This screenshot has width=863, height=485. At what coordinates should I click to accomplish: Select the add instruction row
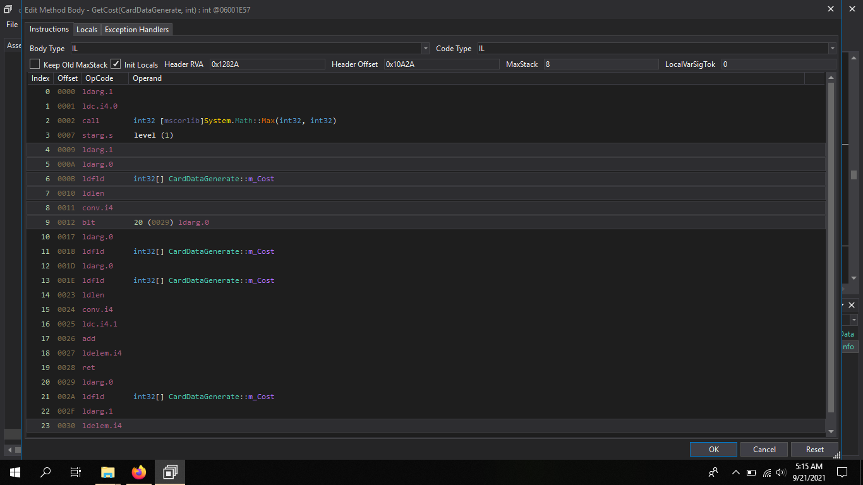click(x=426, y=338)
